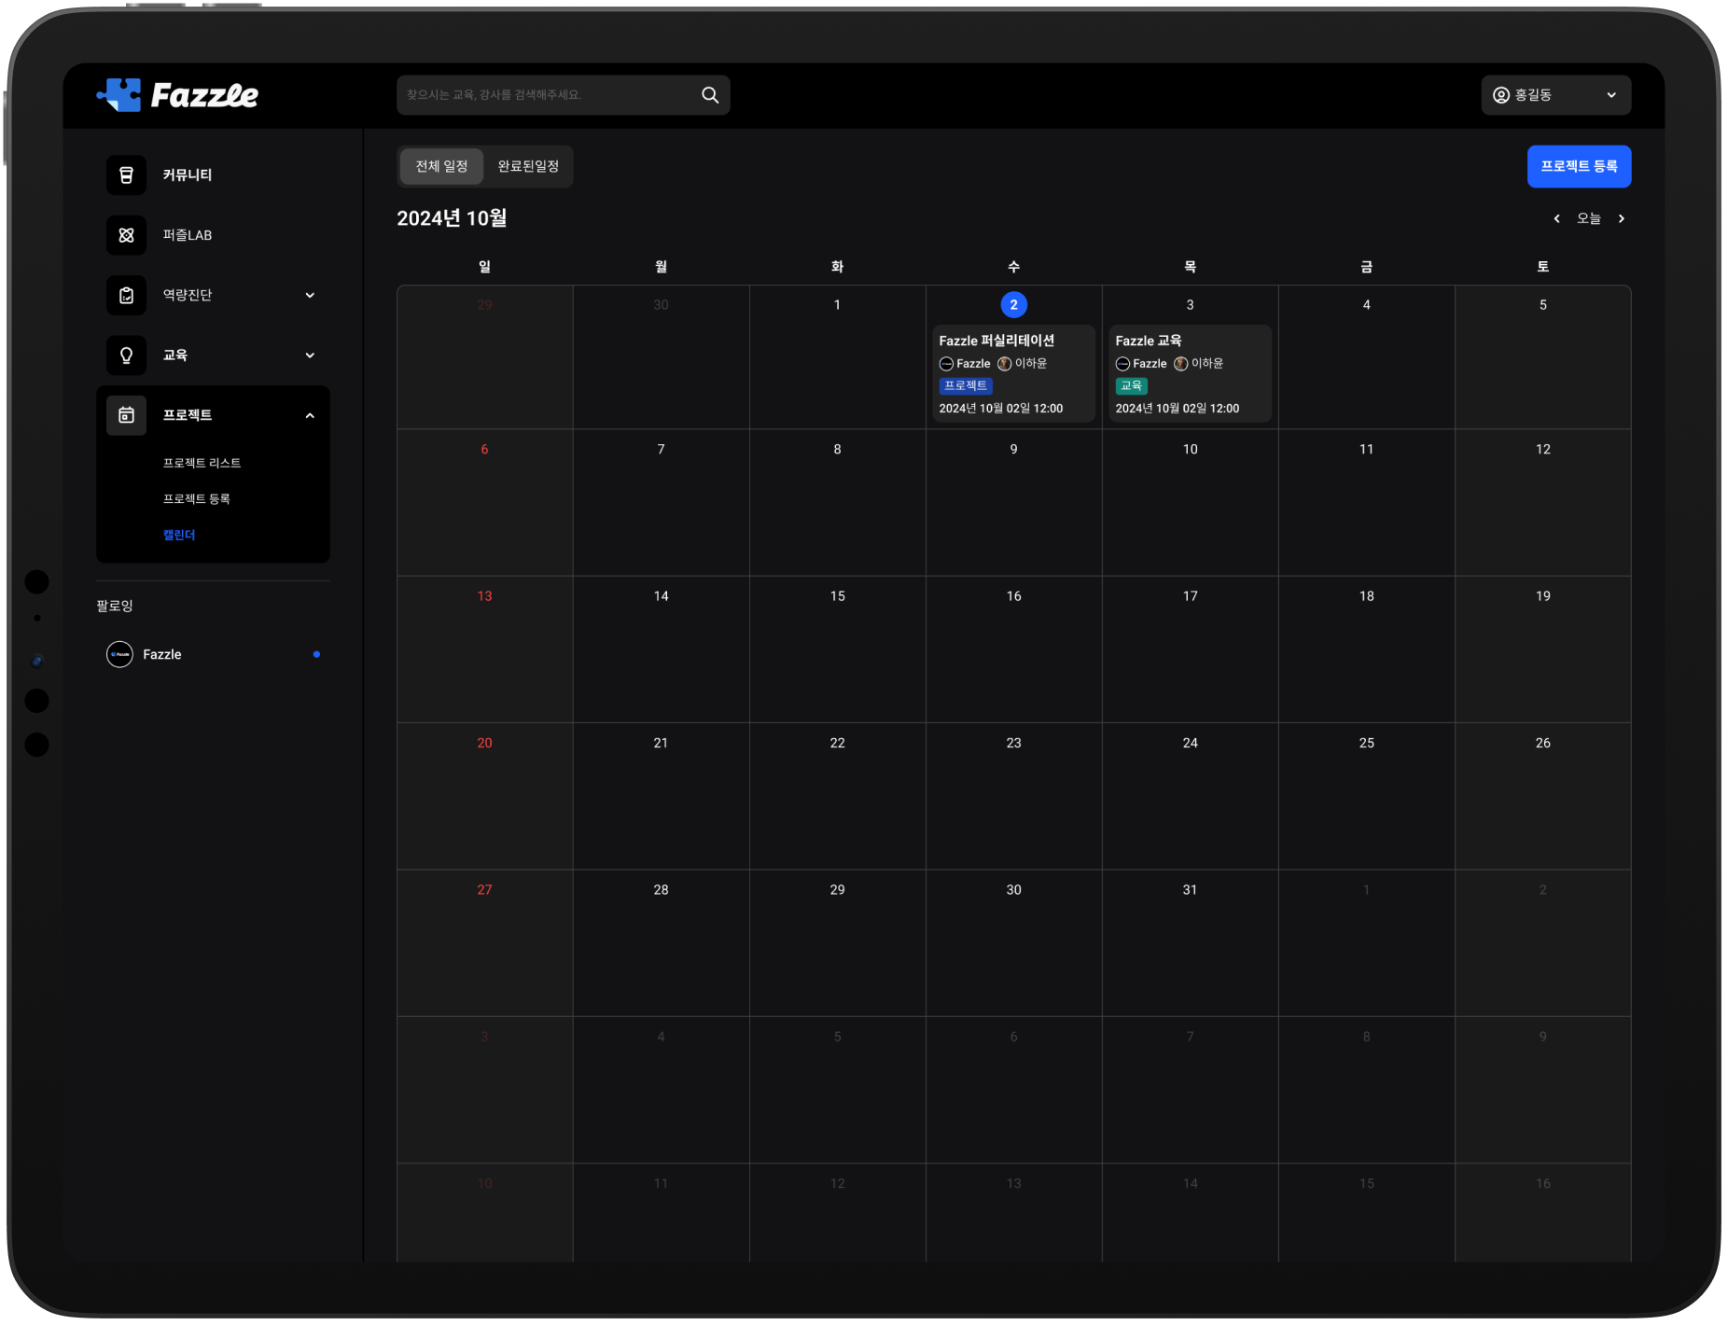Click the 일 weekday header

click(485, 267)
